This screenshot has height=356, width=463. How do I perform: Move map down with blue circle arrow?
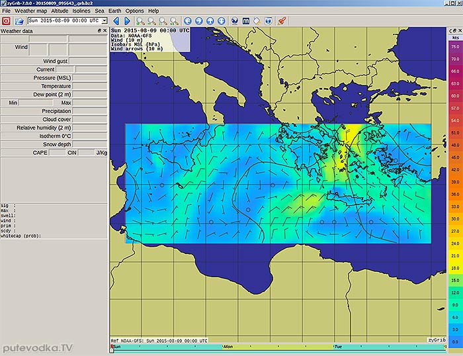221,21
